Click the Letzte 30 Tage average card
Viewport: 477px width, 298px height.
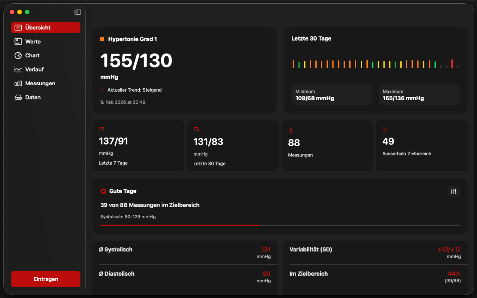(233, 145)
